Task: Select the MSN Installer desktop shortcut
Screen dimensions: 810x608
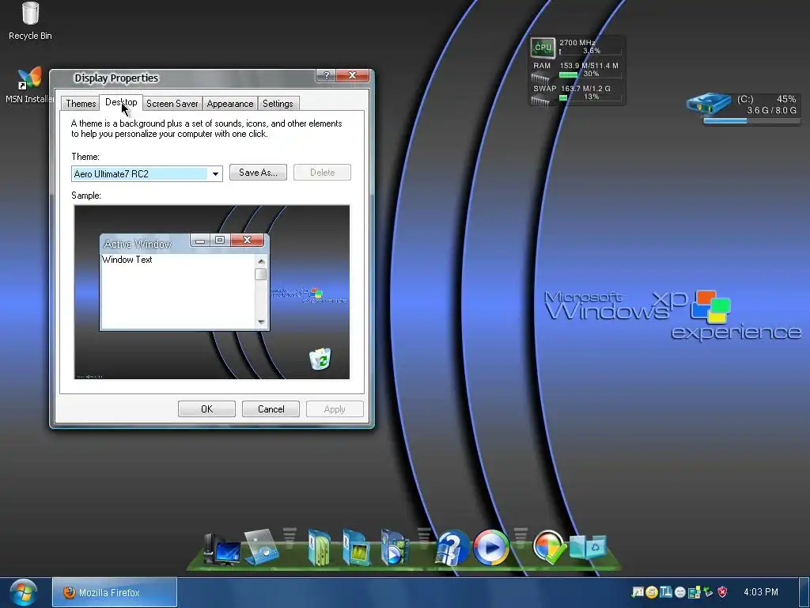Action: coord(29,85)
